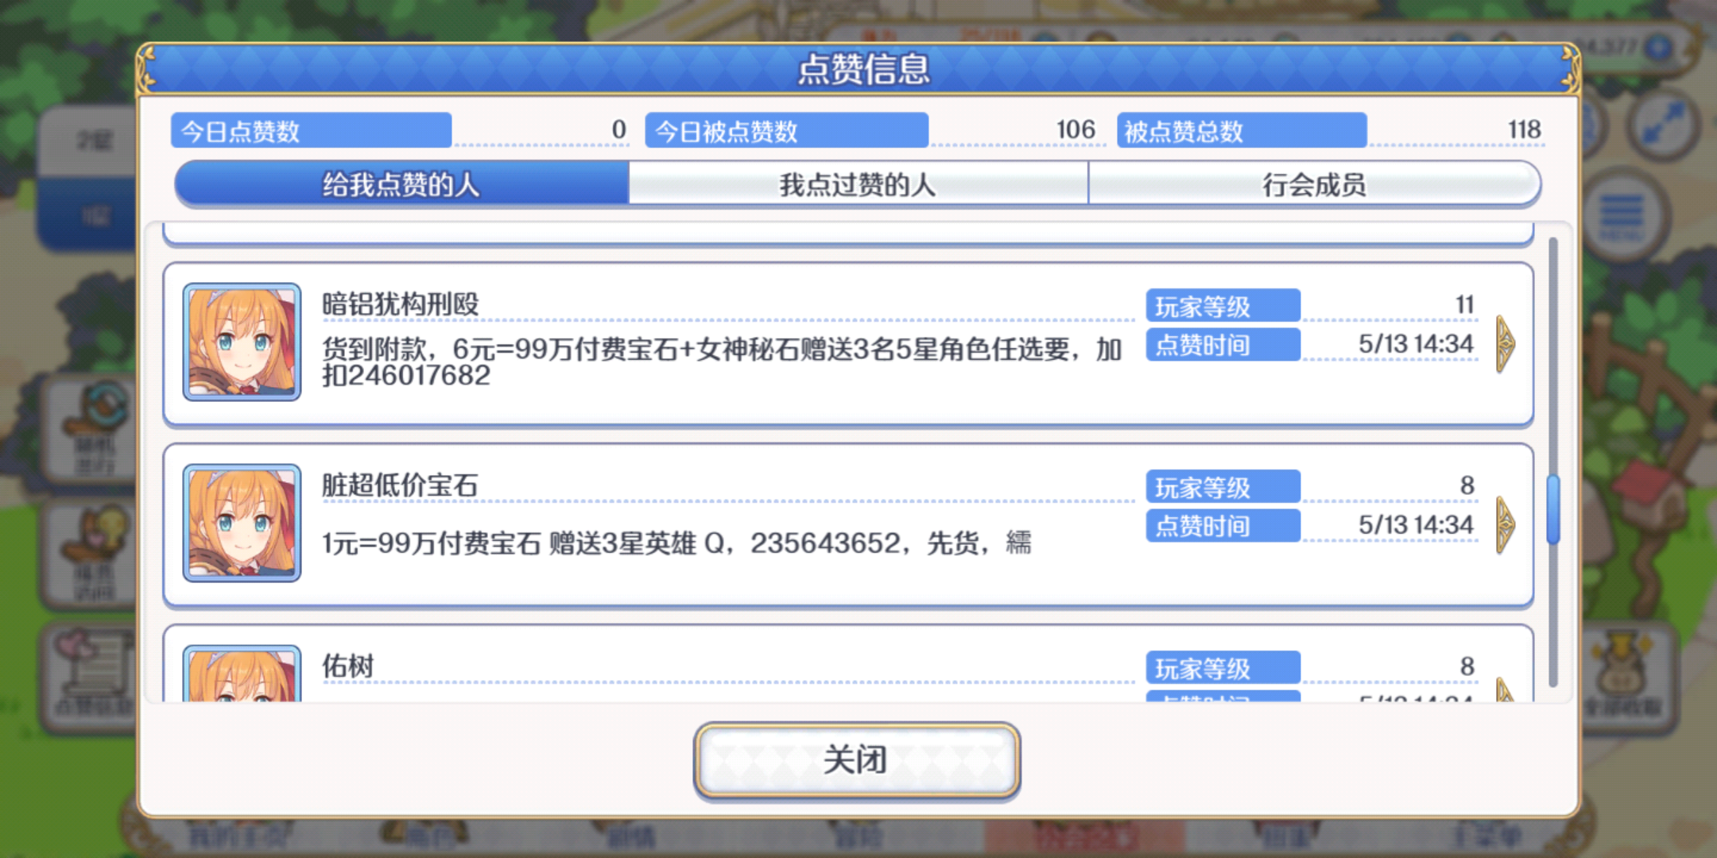1717x858 pixels.
Task: Select 暗铝犹构刑殴 player name
Action: (401, 304)
